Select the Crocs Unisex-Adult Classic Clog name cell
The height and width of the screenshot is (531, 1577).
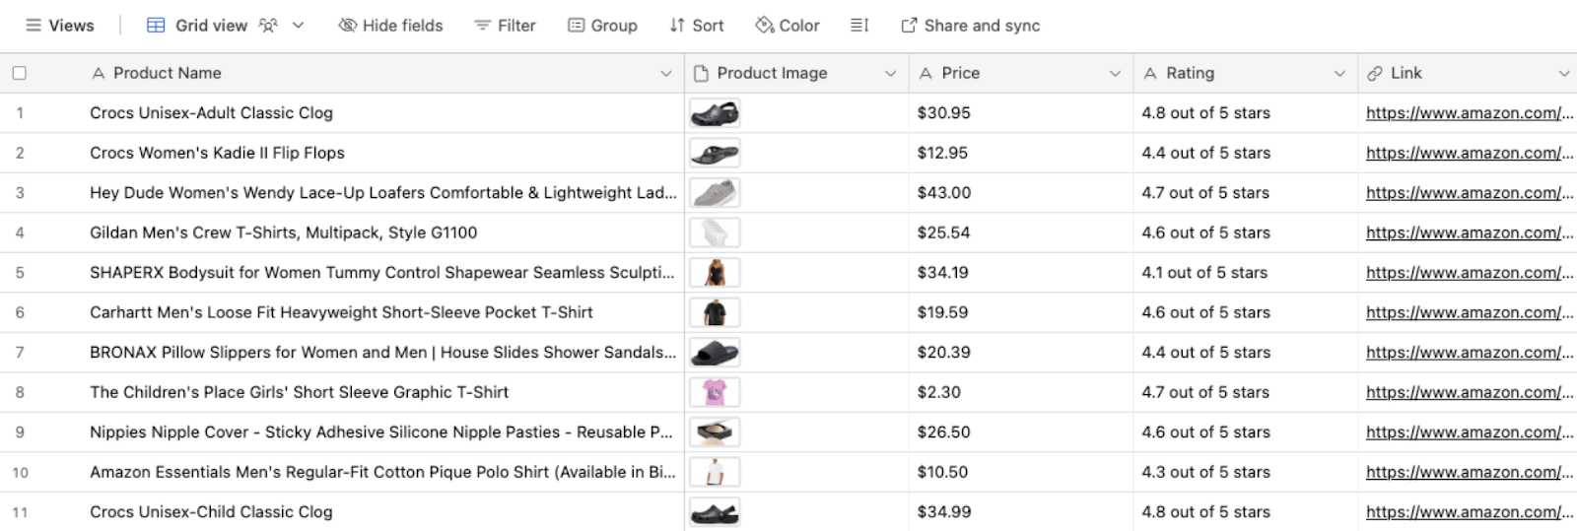click(x=381, y=113)
